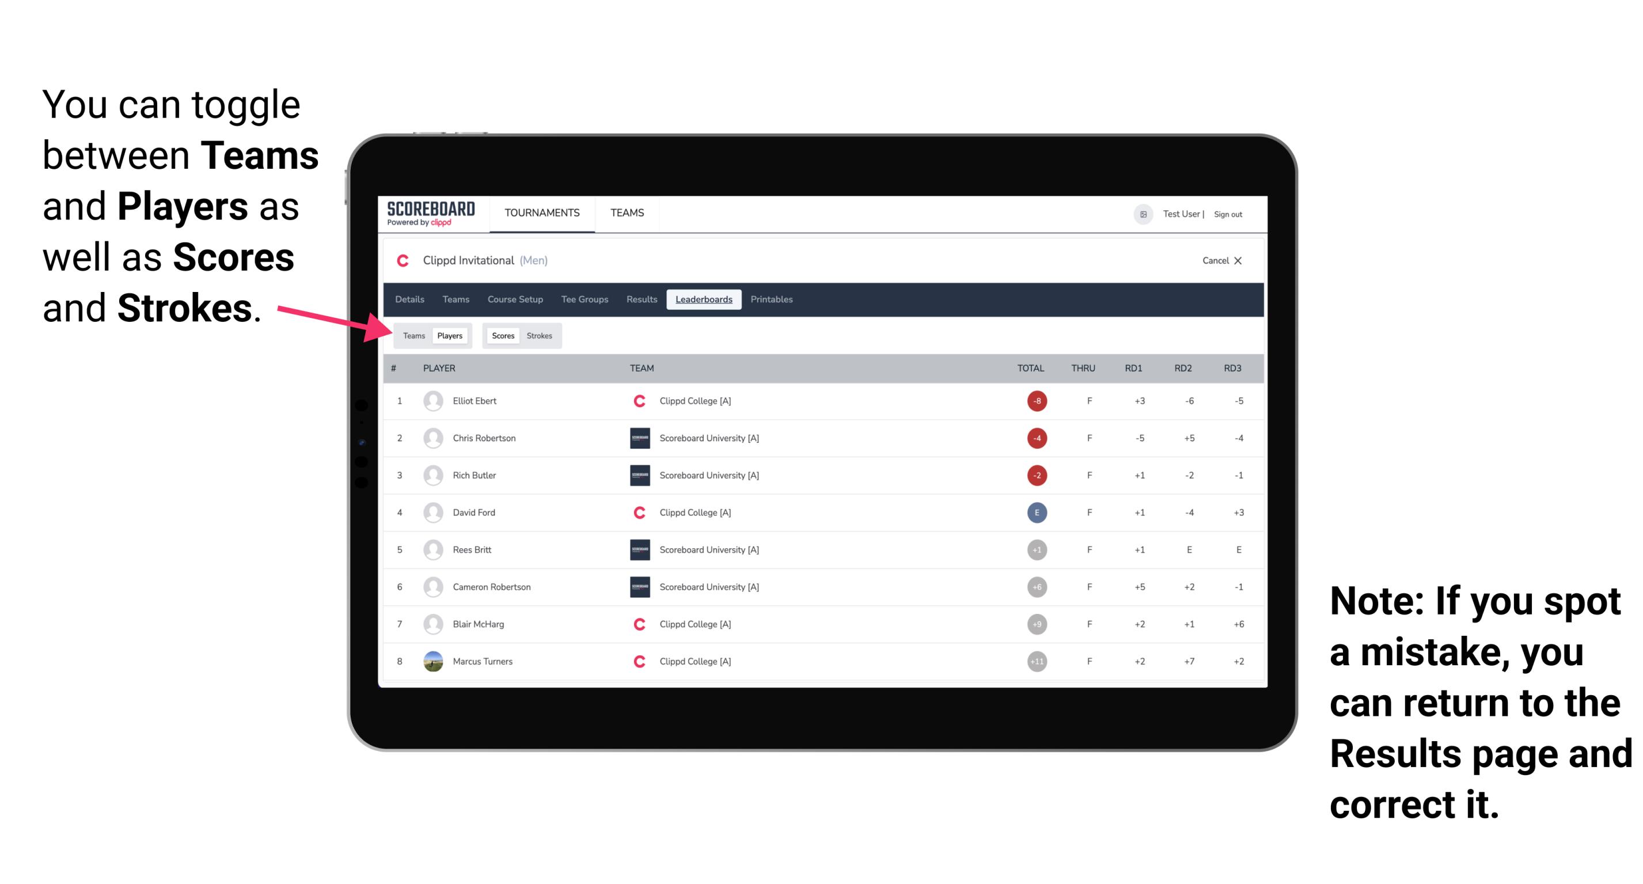Select the Printables tab
Screen dimensions: 1643x884
tap(772, 299)
